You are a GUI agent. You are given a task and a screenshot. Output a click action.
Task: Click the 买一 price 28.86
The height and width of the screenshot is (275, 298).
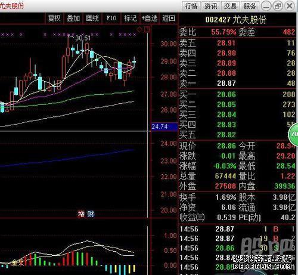226,94
